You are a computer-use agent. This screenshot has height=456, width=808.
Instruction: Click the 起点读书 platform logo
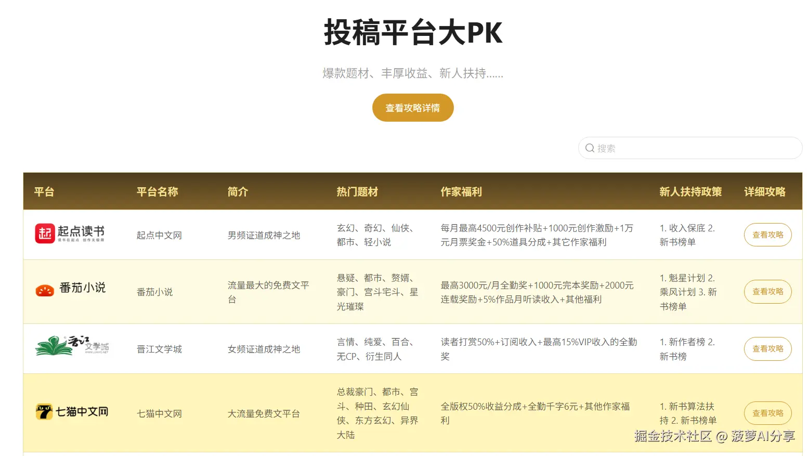tap(70, 233)
